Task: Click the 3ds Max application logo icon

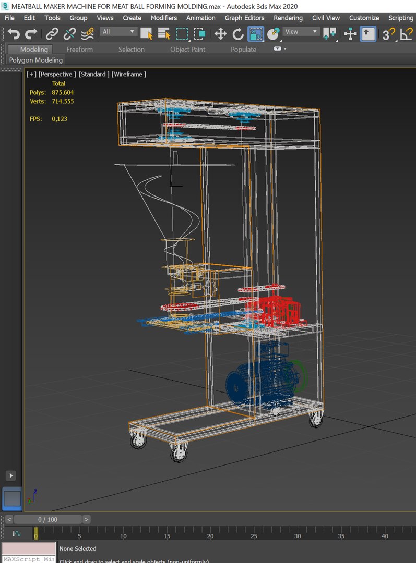Action: click(5, 6)
